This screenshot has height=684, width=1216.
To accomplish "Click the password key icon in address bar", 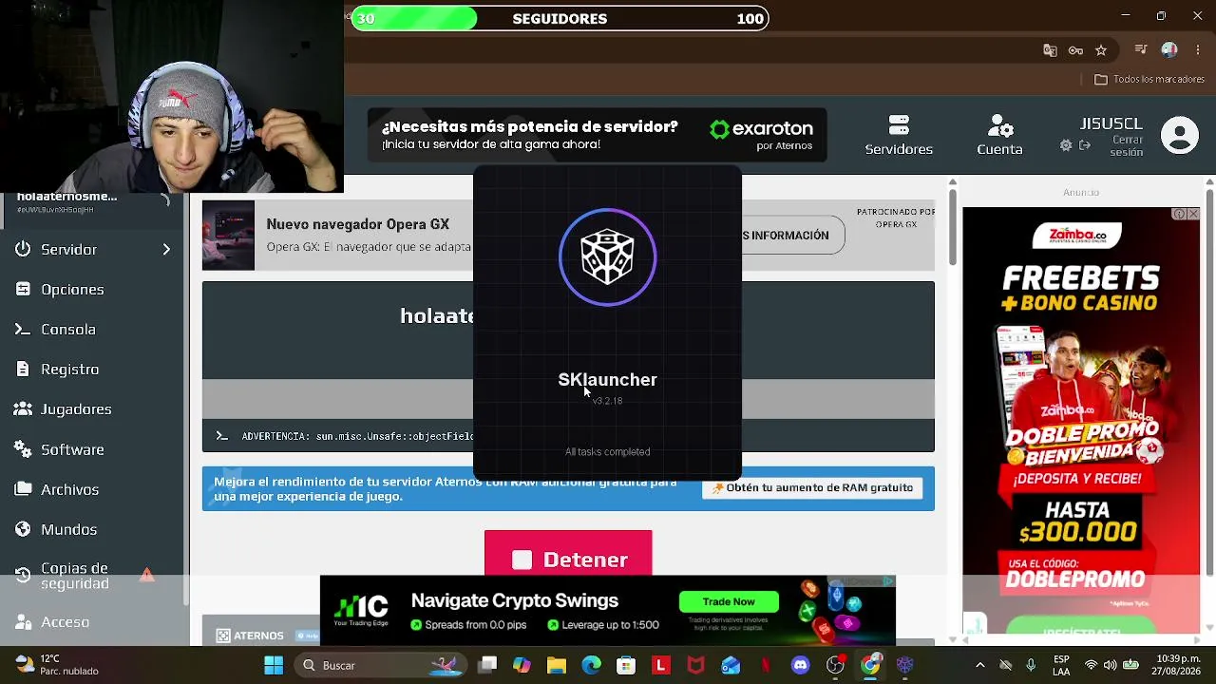I will pyautogui.click(x=1075, y=50).
